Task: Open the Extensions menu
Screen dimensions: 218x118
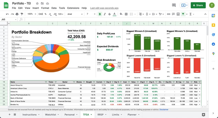Action: tap(73, 8)
